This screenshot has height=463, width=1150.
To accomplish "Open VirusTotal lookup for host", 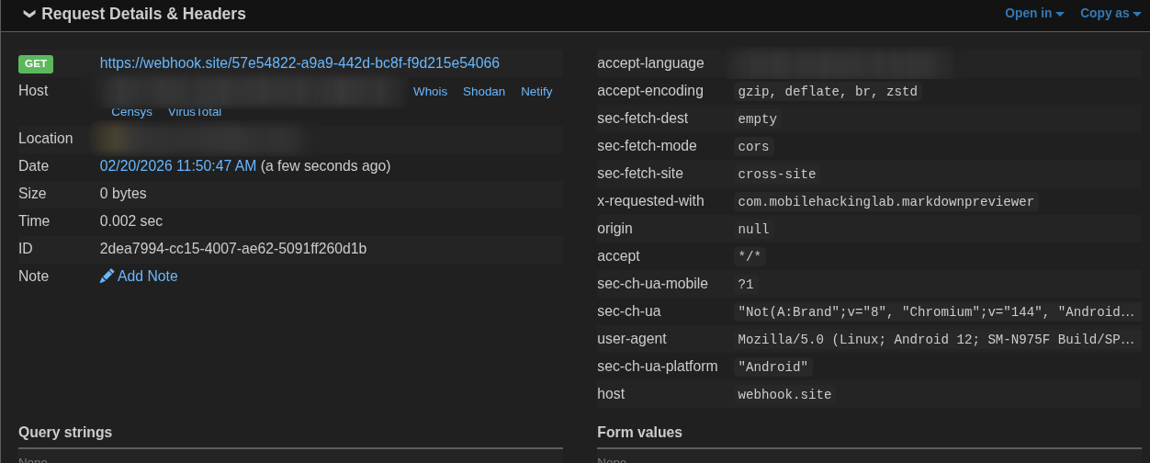I will click(x=194, y=112).
